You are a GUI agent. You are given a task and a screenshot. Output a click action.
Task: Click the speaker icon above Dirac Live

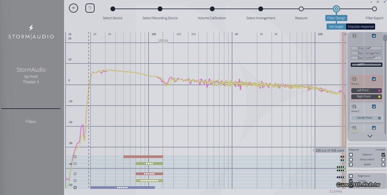354,36
